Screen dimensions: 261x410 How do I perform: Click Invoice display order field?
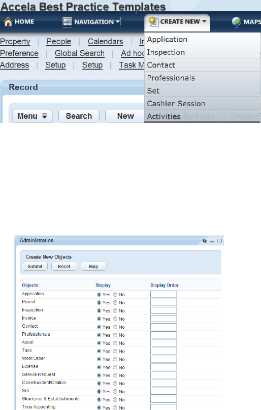click(164, 319)
